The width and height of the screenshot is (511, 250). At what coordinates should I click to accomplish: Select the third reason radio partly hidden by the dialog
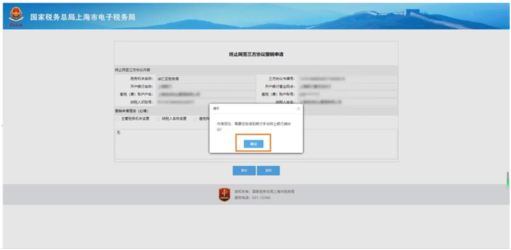coord(195,119)
